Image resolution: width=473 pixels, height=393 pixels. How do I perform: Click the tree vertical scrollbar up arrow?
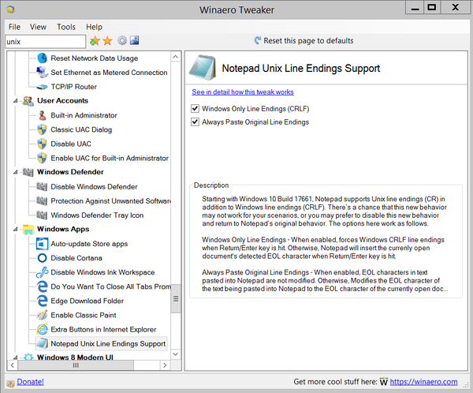click(176, 57)
